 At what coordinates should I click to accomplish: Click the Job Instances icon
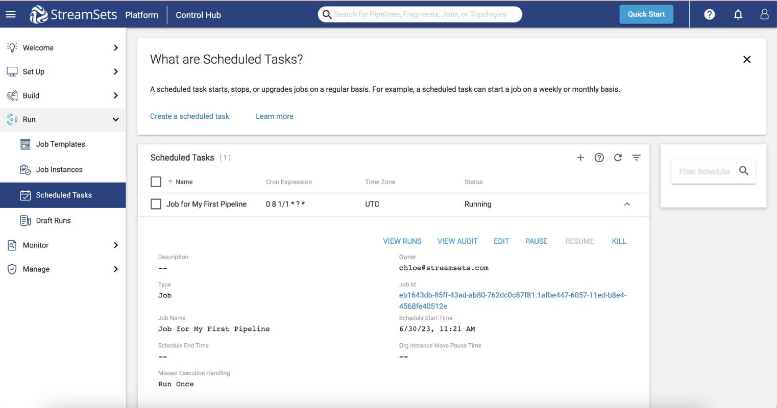click(x=26, y=170)
